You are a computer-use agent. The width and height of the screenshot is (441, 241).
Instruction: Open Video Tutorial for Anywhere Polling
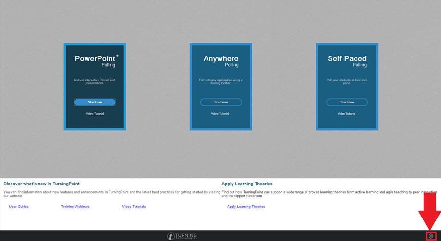(x=220, y=114)
